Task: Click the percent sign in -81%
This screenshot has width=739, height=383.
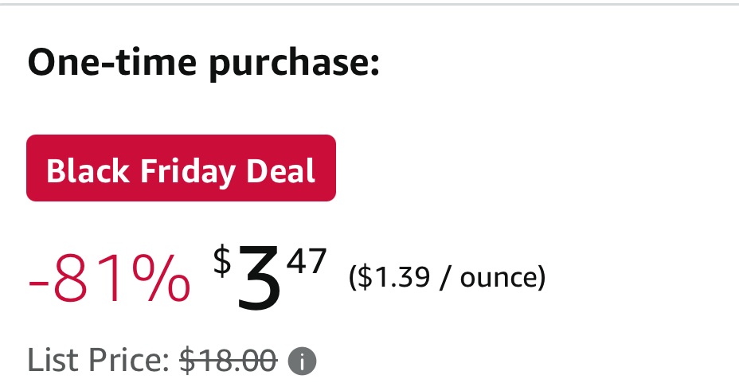Action: click(163, 280)
